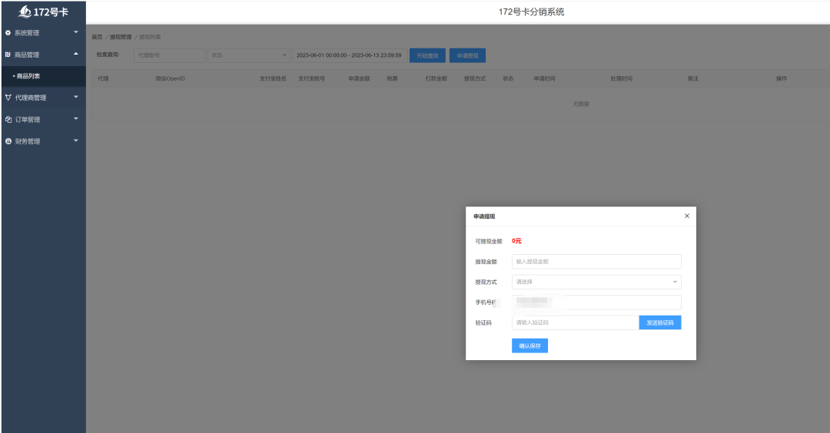Click the 代理商管理 network icon

point(8,98)
